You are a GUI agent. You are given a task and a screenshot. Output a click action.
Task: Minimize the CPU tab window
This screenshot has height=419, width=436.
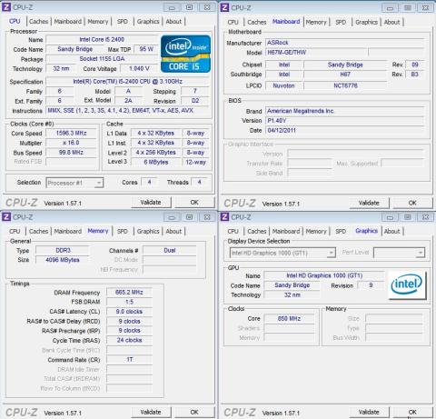click(172, 7)
